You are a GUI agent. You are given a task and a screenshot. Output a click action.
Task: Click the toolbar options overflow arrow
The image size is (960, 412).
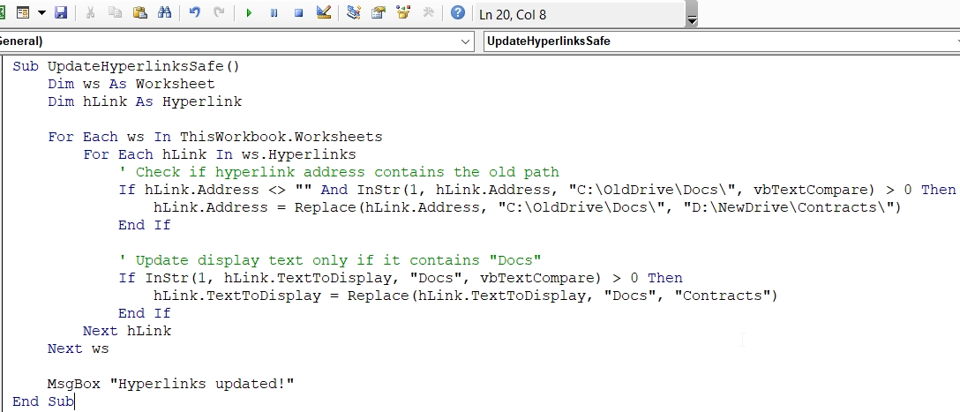[692, 19]
